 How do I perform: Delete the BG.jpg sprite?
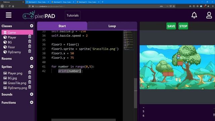30,77
